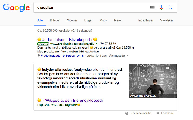Expand the Åbningstider dropdown
The width and height of the screenshot is (193, 120).
(119, 56)
